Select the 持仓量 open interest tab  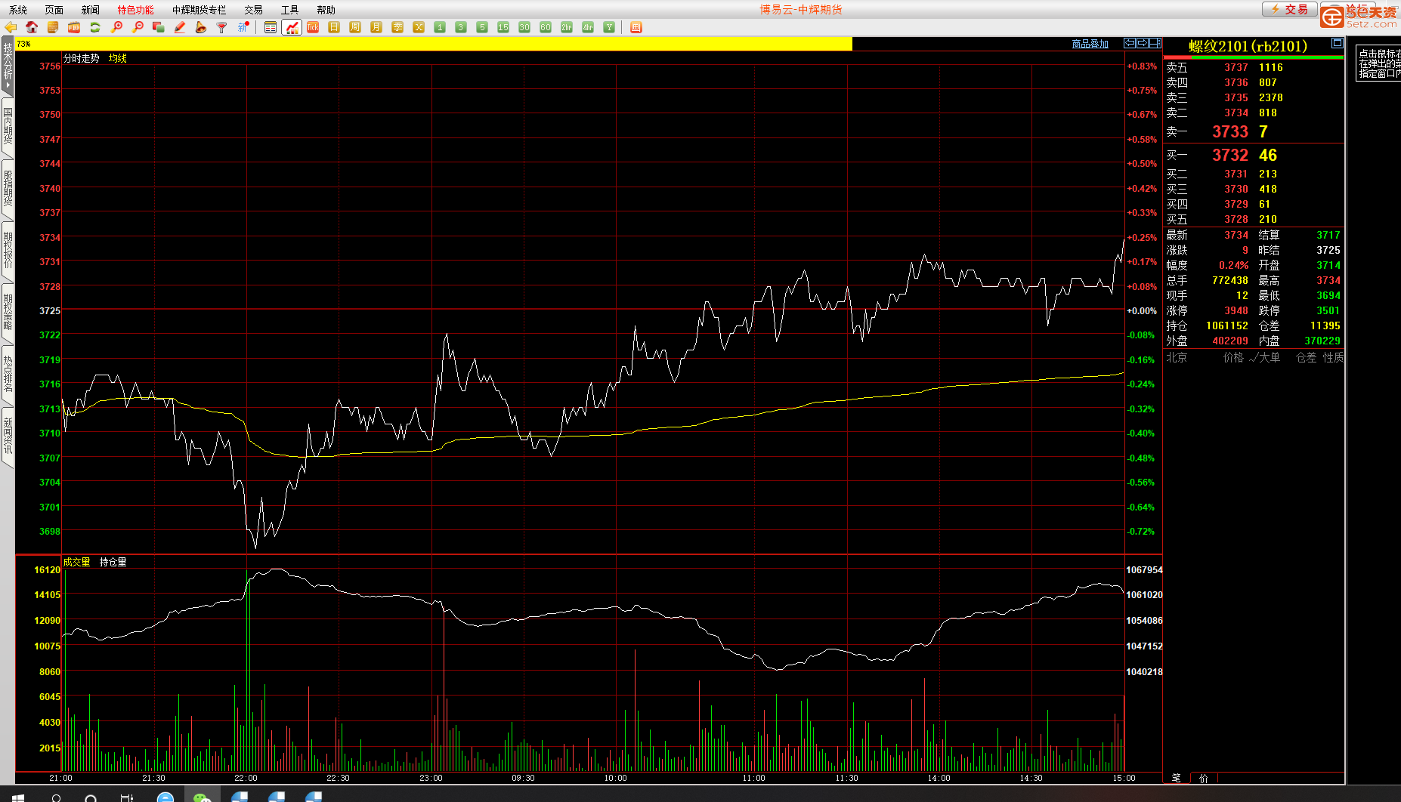click(113, 562)
